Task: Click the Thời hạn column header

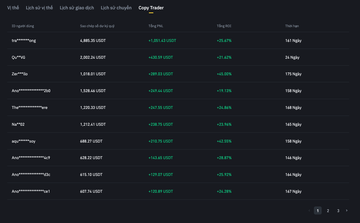Action: coord(292,26)
